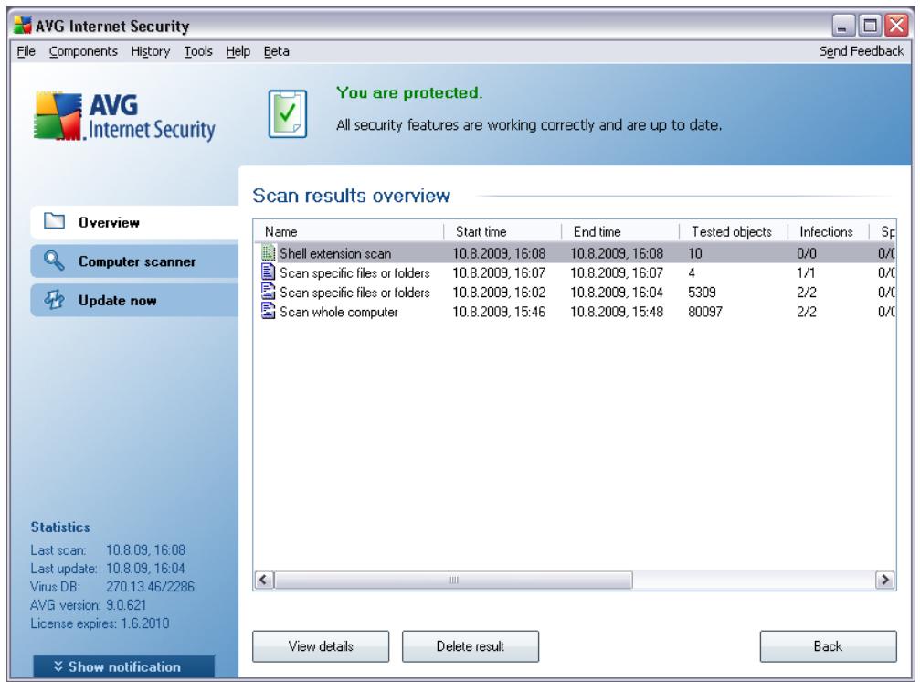Click the View details button
This screenshot has height=682, width=920.
pos(321,646)
